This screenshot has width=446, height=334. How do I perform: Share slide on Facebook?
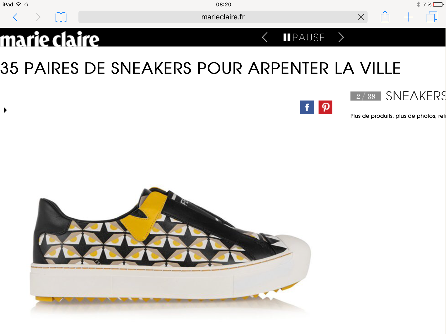coord(307,107)
